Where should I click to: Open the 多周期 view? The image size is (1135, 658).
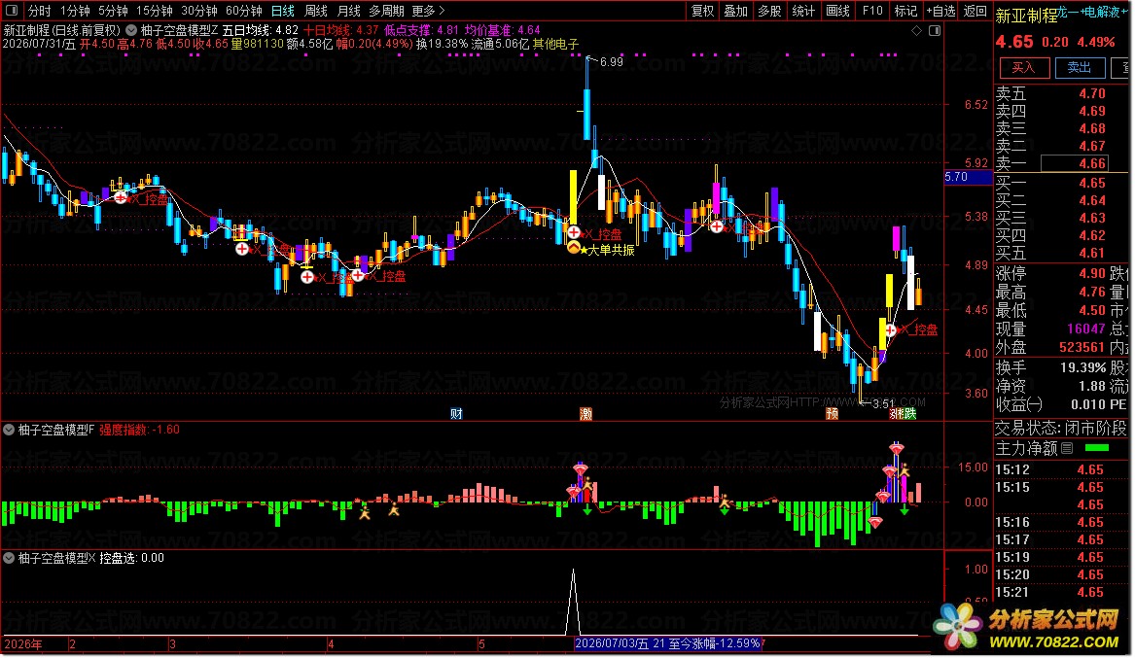(x=386, y=11)
